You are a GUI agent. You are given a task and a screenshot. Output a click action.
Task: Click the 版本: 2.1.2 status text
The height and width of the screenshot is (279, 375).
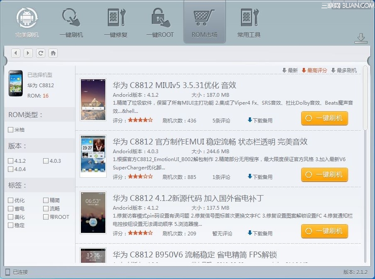[356, 272]
